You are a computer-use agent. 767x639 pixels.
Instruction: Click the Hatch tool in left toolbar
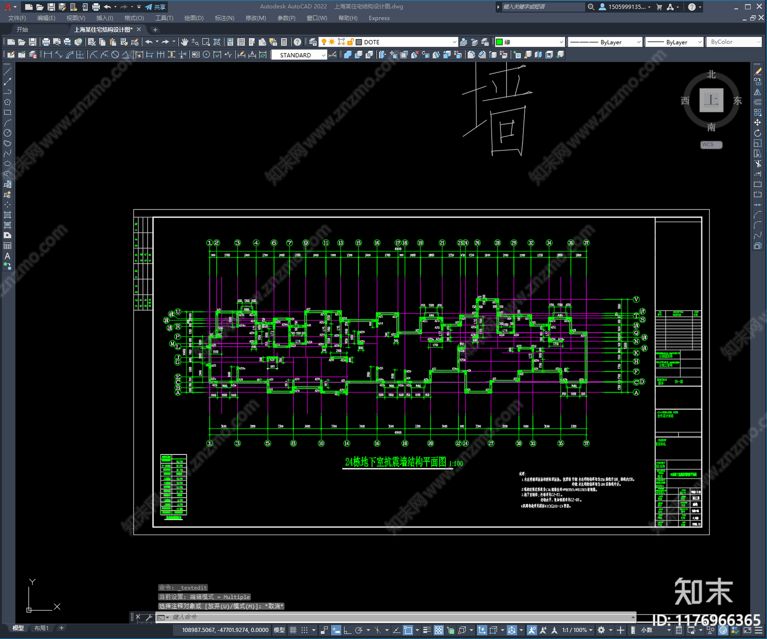click(7, 215)
